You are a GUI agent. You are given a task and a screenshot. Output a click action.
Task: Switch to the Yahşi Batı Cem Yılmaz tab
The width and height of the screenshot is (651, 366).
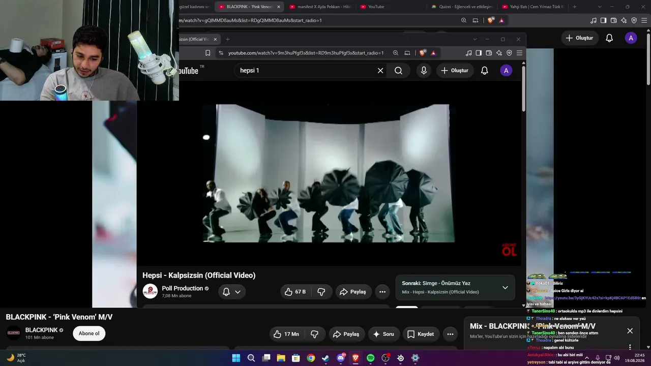click(x=532, y=7)
